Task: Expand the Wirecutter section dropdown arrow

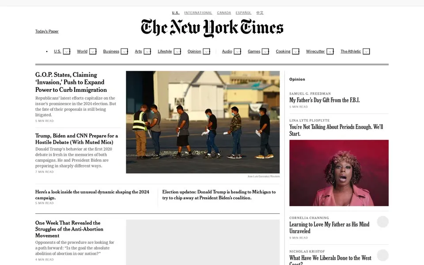Action: click(330, 51)
